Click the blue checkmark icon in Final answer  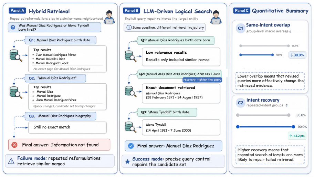(131, 146)
